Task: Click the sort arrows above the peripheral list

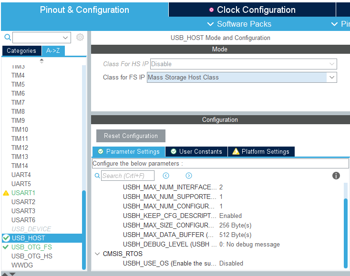Action: pos(41,61)
